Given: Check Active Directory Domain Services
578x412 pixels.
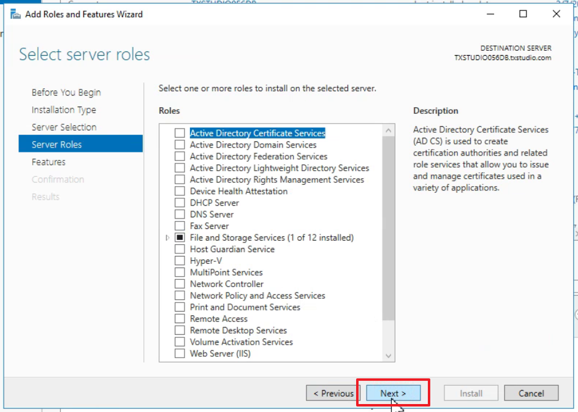Looking at the screenshot, I should point(180,144).
